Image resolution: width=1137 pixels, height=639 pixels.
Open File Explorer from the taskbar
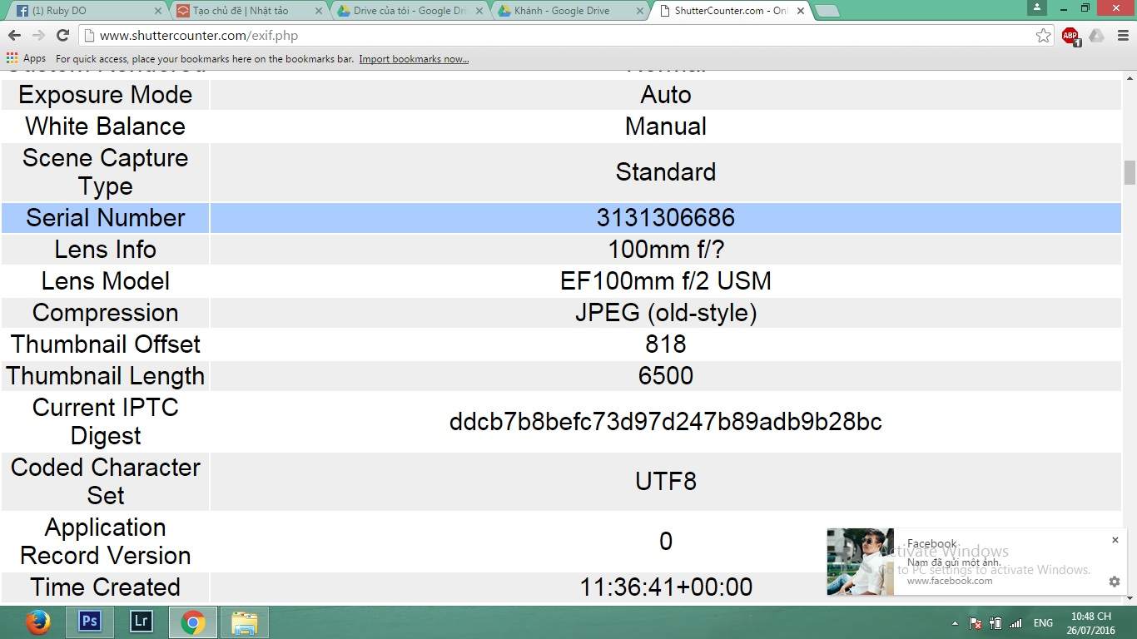[244, 622]
